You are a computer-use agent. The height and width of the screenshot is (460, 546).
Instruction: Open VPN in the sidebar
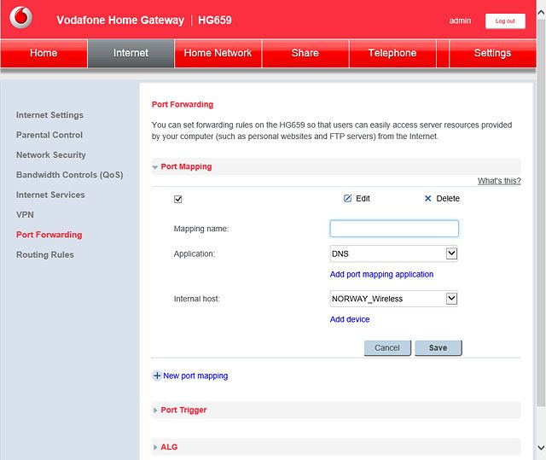25,215
